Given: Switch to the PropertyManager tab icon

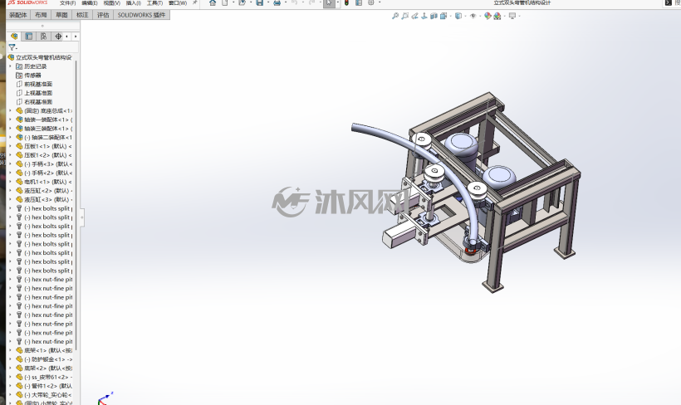Looking at the screenshot, I should pyautogui.click(x=29, y=37).
